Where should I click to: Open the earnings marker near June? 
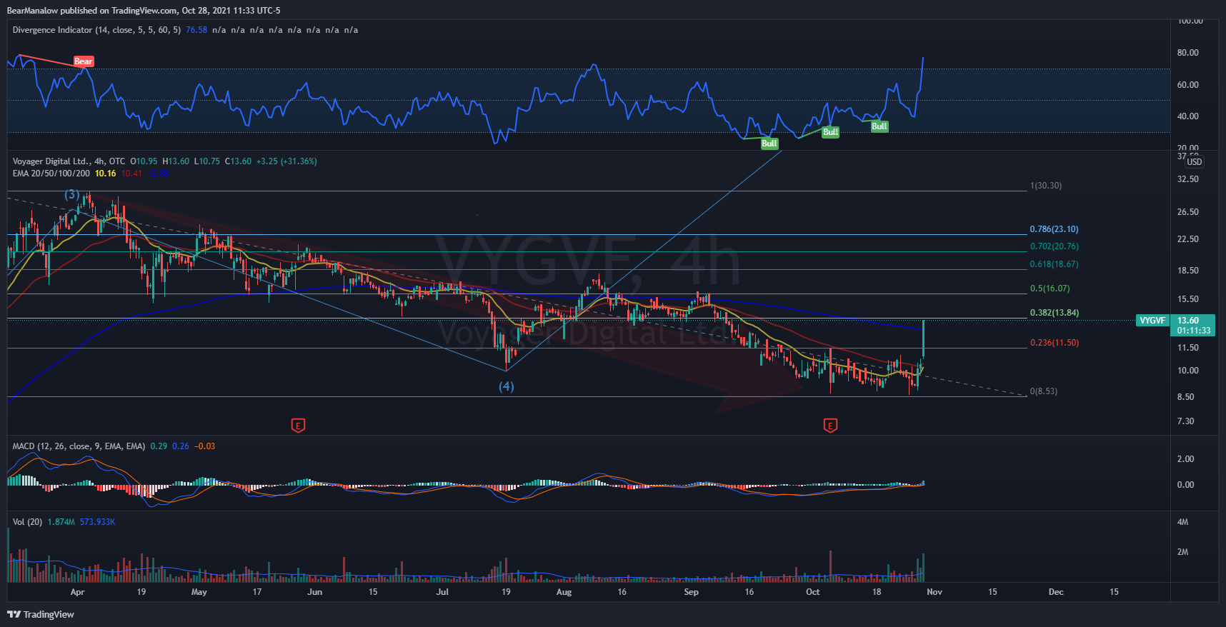[299, 426]
